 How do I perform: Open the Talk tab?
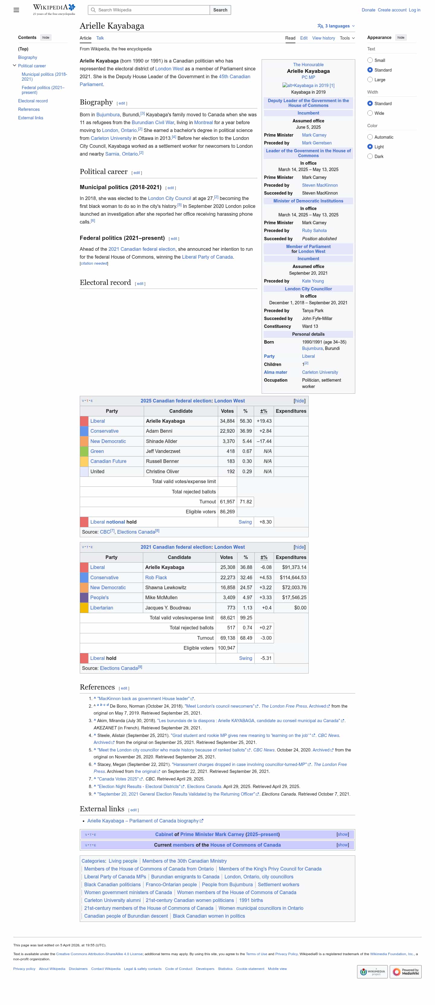pos(100,38)
